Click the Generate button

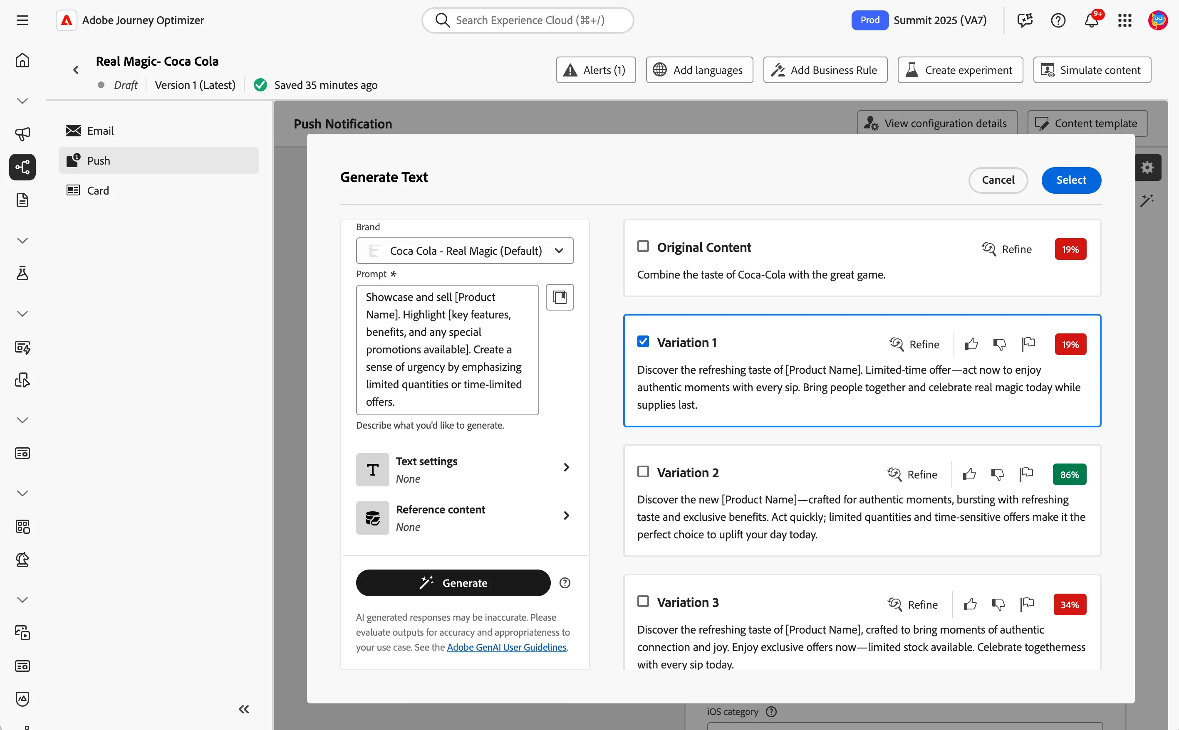click(453, 583)
